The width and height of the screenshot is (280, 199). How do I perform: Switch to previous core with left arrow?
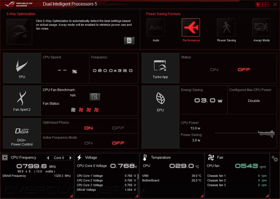pyautogui.click(x=48, y=158)
